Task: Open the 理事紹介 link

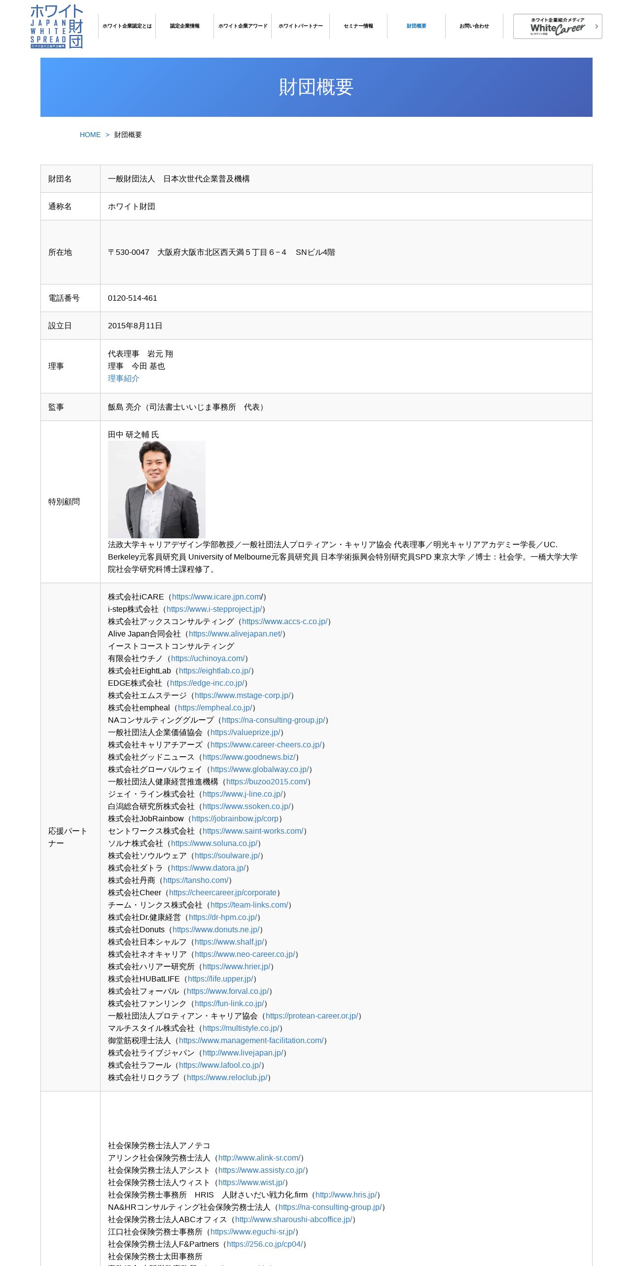Action: coord(124,379)
